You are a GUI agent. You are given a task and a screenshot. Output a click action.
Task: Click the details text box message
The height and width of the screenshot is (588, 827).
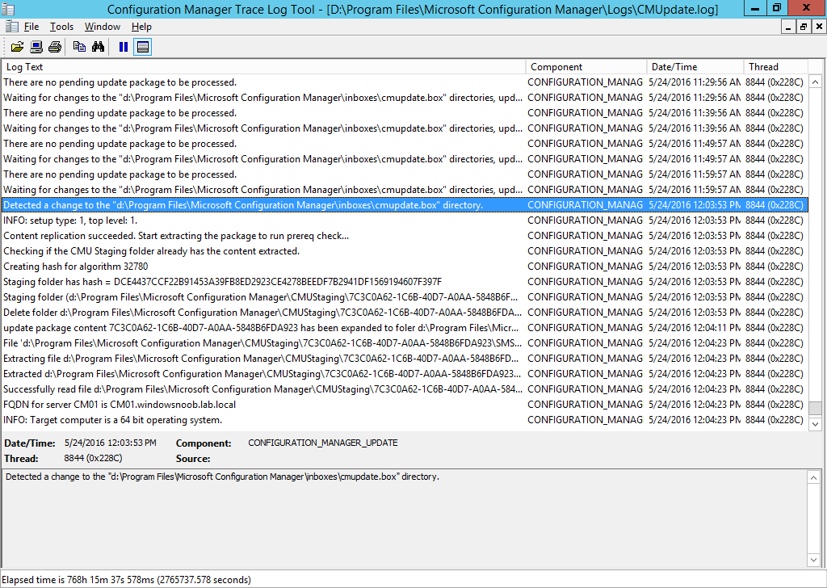coord(222,477)
